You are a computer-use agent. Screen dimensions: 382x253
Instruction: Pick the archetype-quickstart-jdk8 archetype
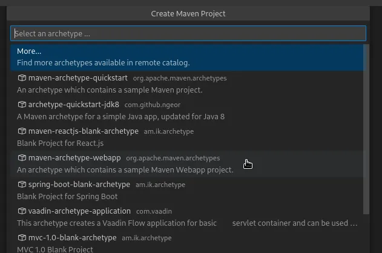[186, 111]
